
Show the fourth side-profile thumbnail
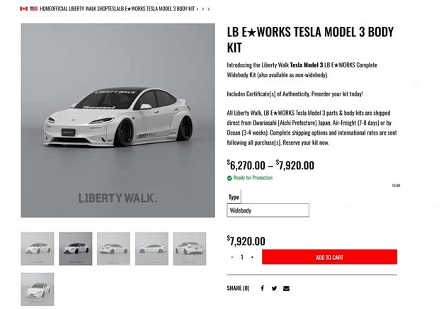(151, 249)
